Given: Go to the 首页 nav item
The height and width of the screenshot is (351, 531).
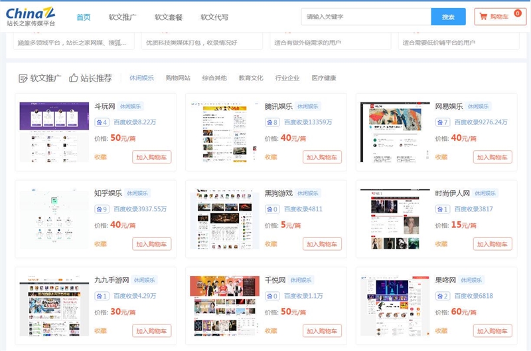Looking at the screenshot, I should 84,17.
